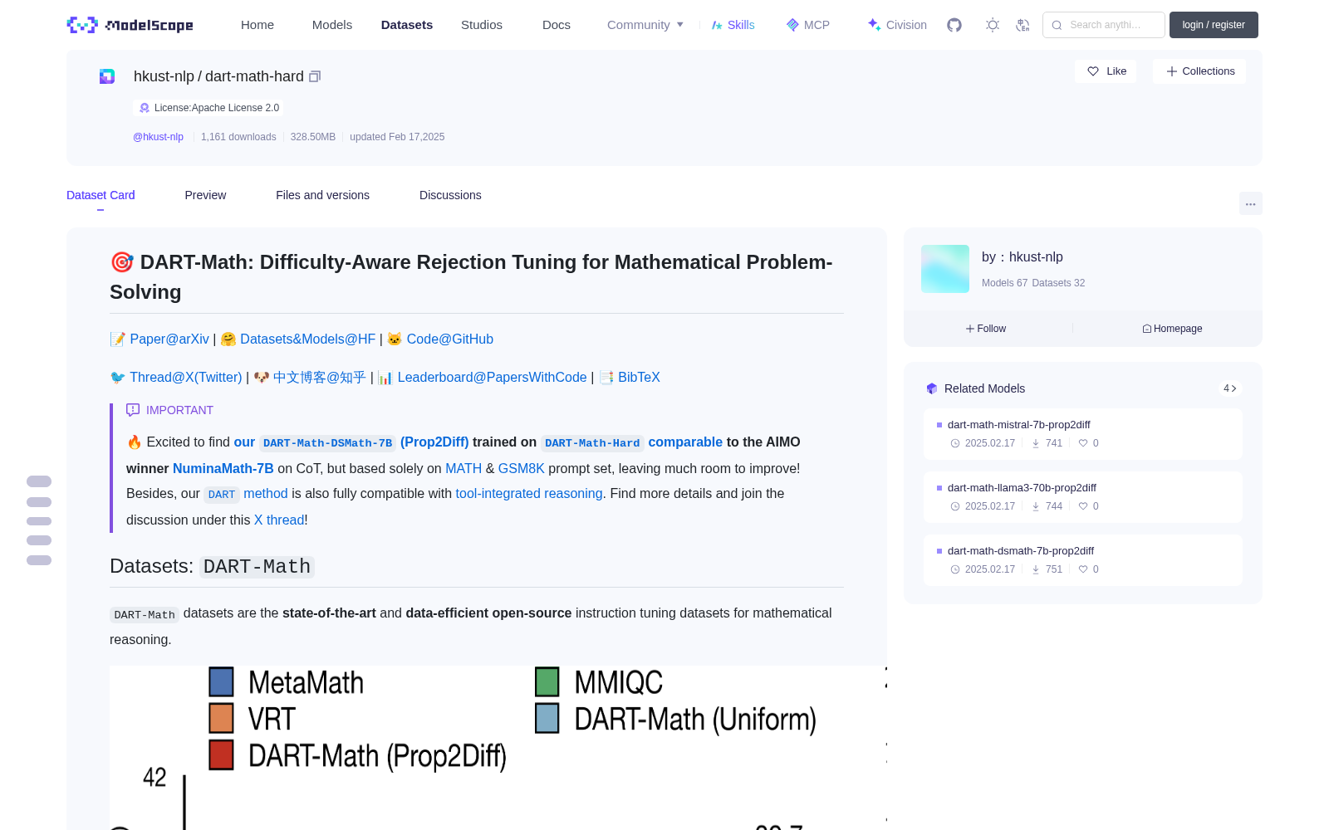
Task: Click the three-dots more options button
Action: pos(1250,203)
